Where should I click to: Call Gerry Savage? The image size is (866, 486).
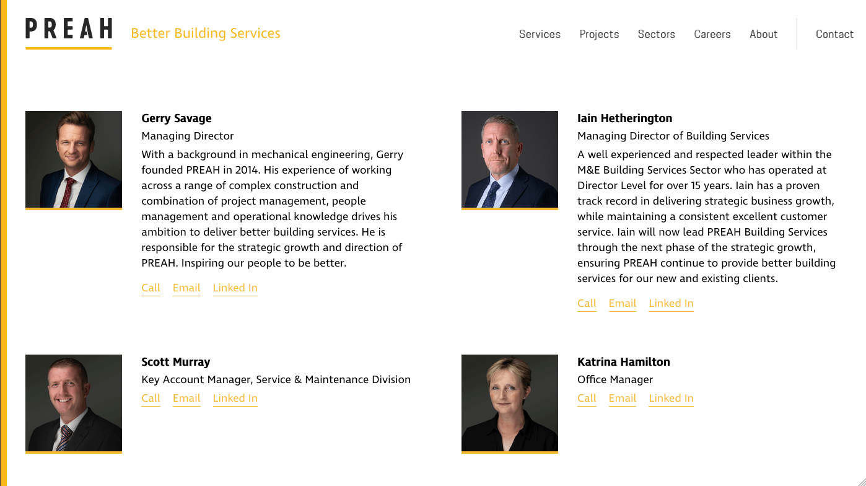click(151, 288)
